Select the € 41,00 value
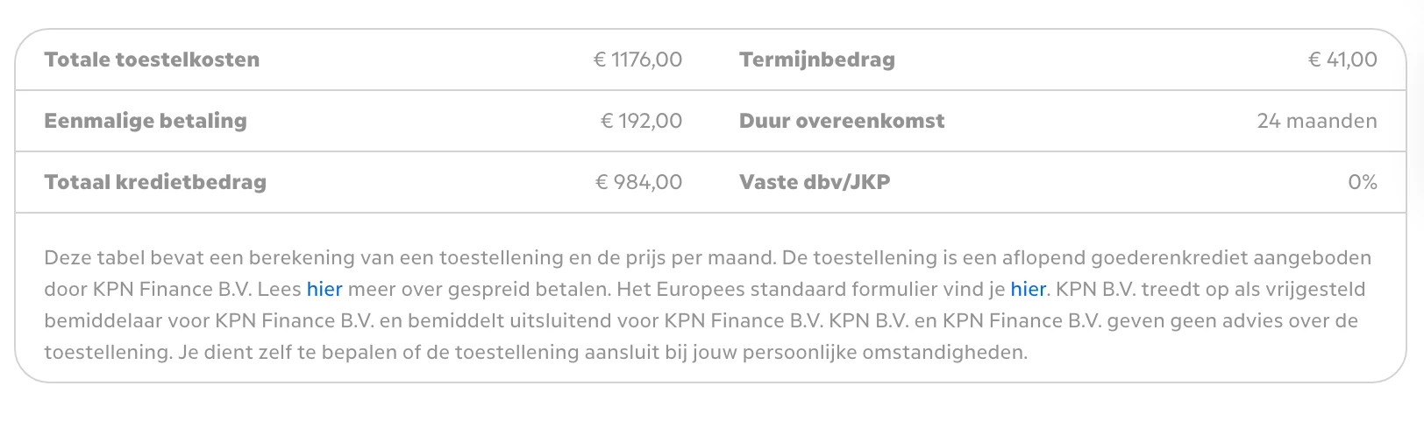The width and height of the screenshot is (1424, 421). click(x=1342, y=60)
